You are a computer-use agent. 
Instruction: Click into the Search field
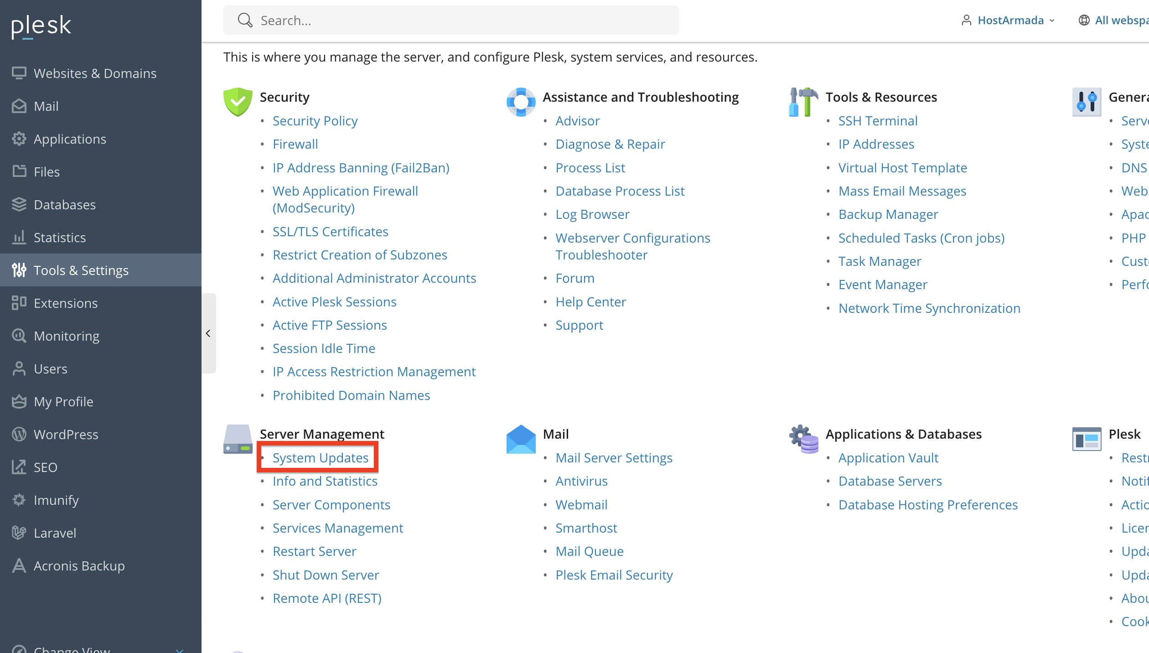point(451,20)
